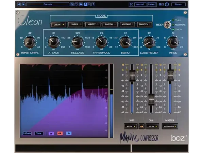Viewport: 204px width, 153px height.
Task: Flip the BEEF toggle switch
Action: (167, 25)
